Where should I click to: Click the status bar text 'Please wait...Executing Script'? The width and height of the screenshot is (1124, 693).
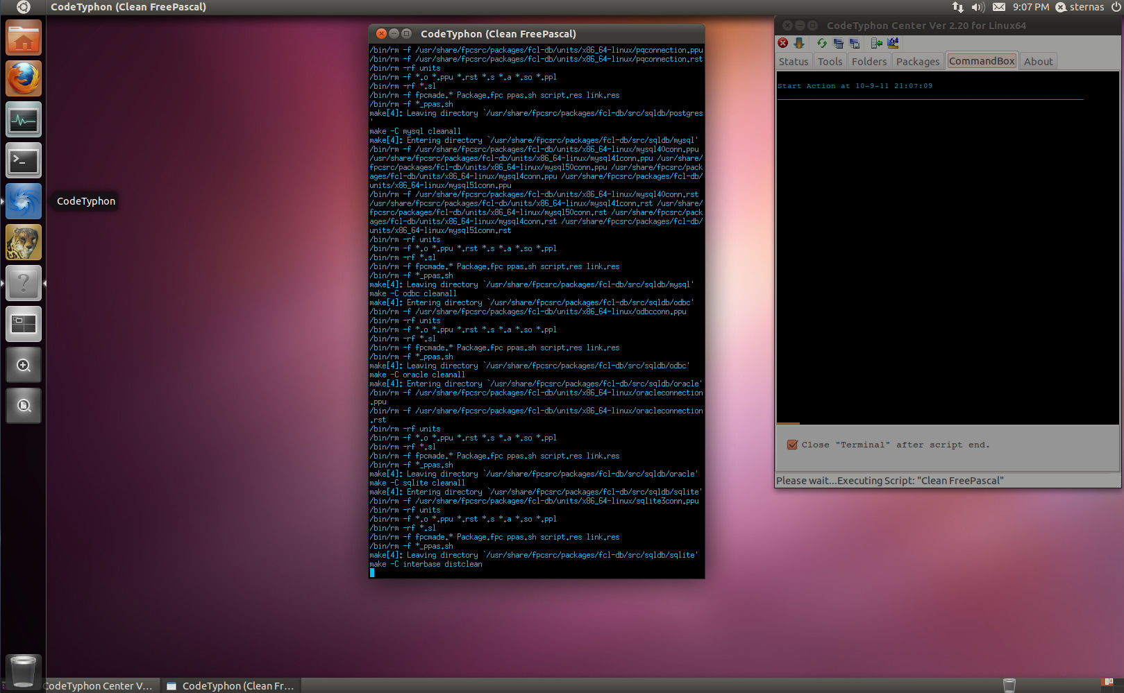point(890,481)
